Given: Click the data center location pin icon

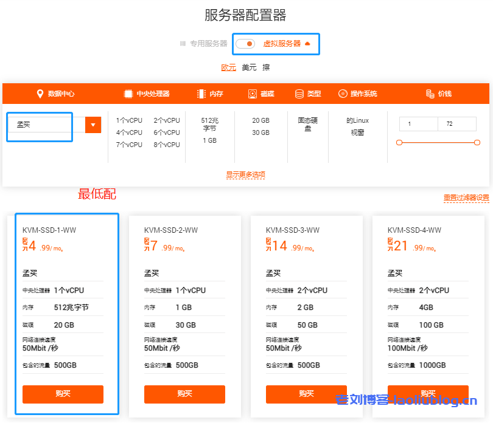Looking at the screenshot, I should 40,94.
